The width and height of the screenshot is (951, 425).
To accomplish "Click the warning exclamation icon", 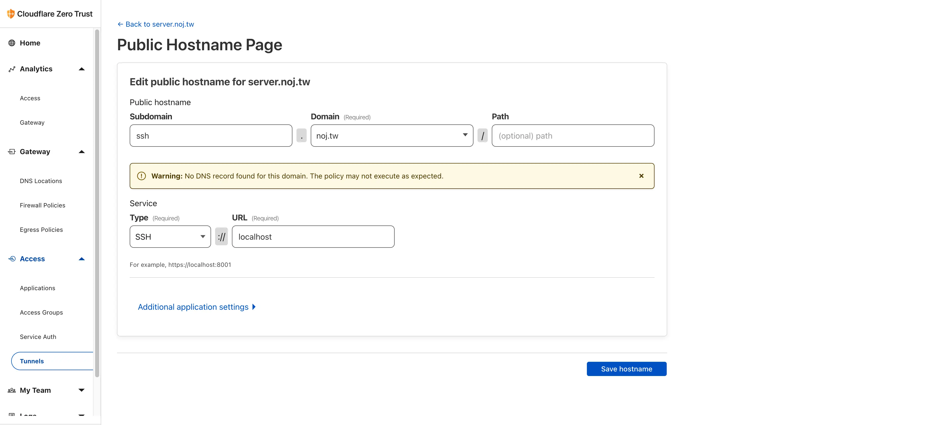I will (141, 176).
